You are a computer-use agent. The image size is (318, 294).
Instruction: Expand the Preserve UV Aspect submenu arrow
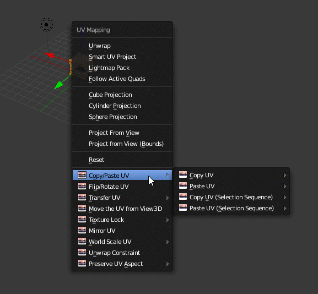tap(168, 264)
